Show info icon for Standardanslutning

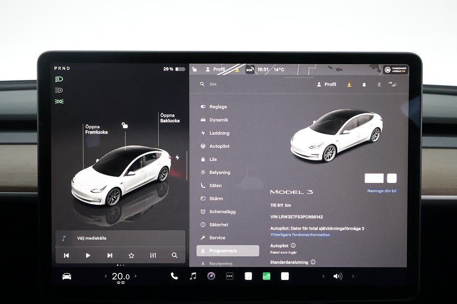coord(313,262)
